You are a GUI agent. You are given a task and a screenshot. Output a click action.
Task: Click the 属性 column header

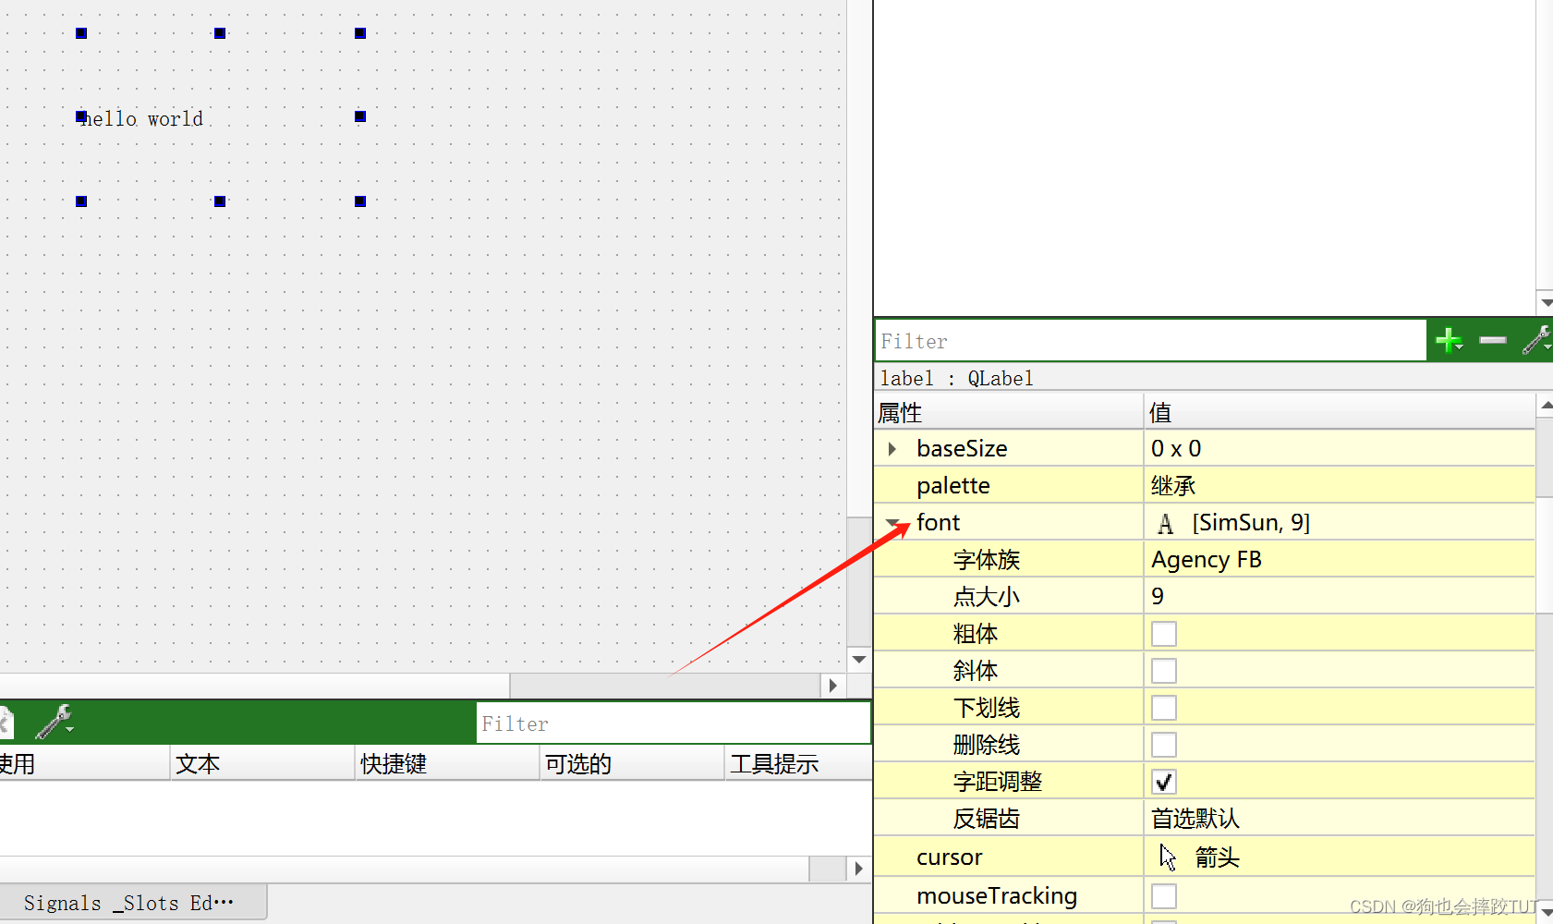[1009, 412]
